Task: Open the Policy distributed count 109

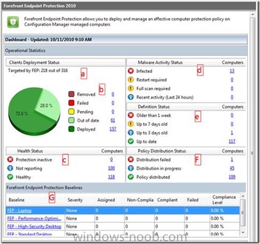Action: (232, 177)
